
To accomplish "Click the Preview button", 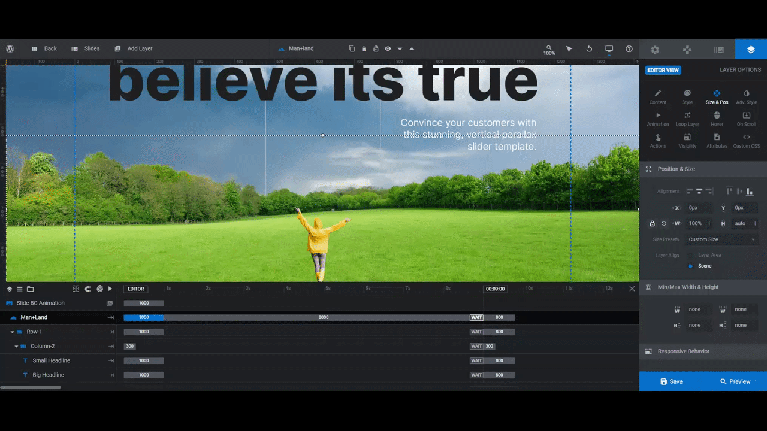I will point(735,381).
